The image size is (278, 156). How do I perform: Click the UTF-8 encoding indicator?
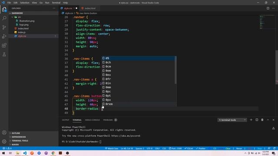pyautogui.click(x=149, y=148)
